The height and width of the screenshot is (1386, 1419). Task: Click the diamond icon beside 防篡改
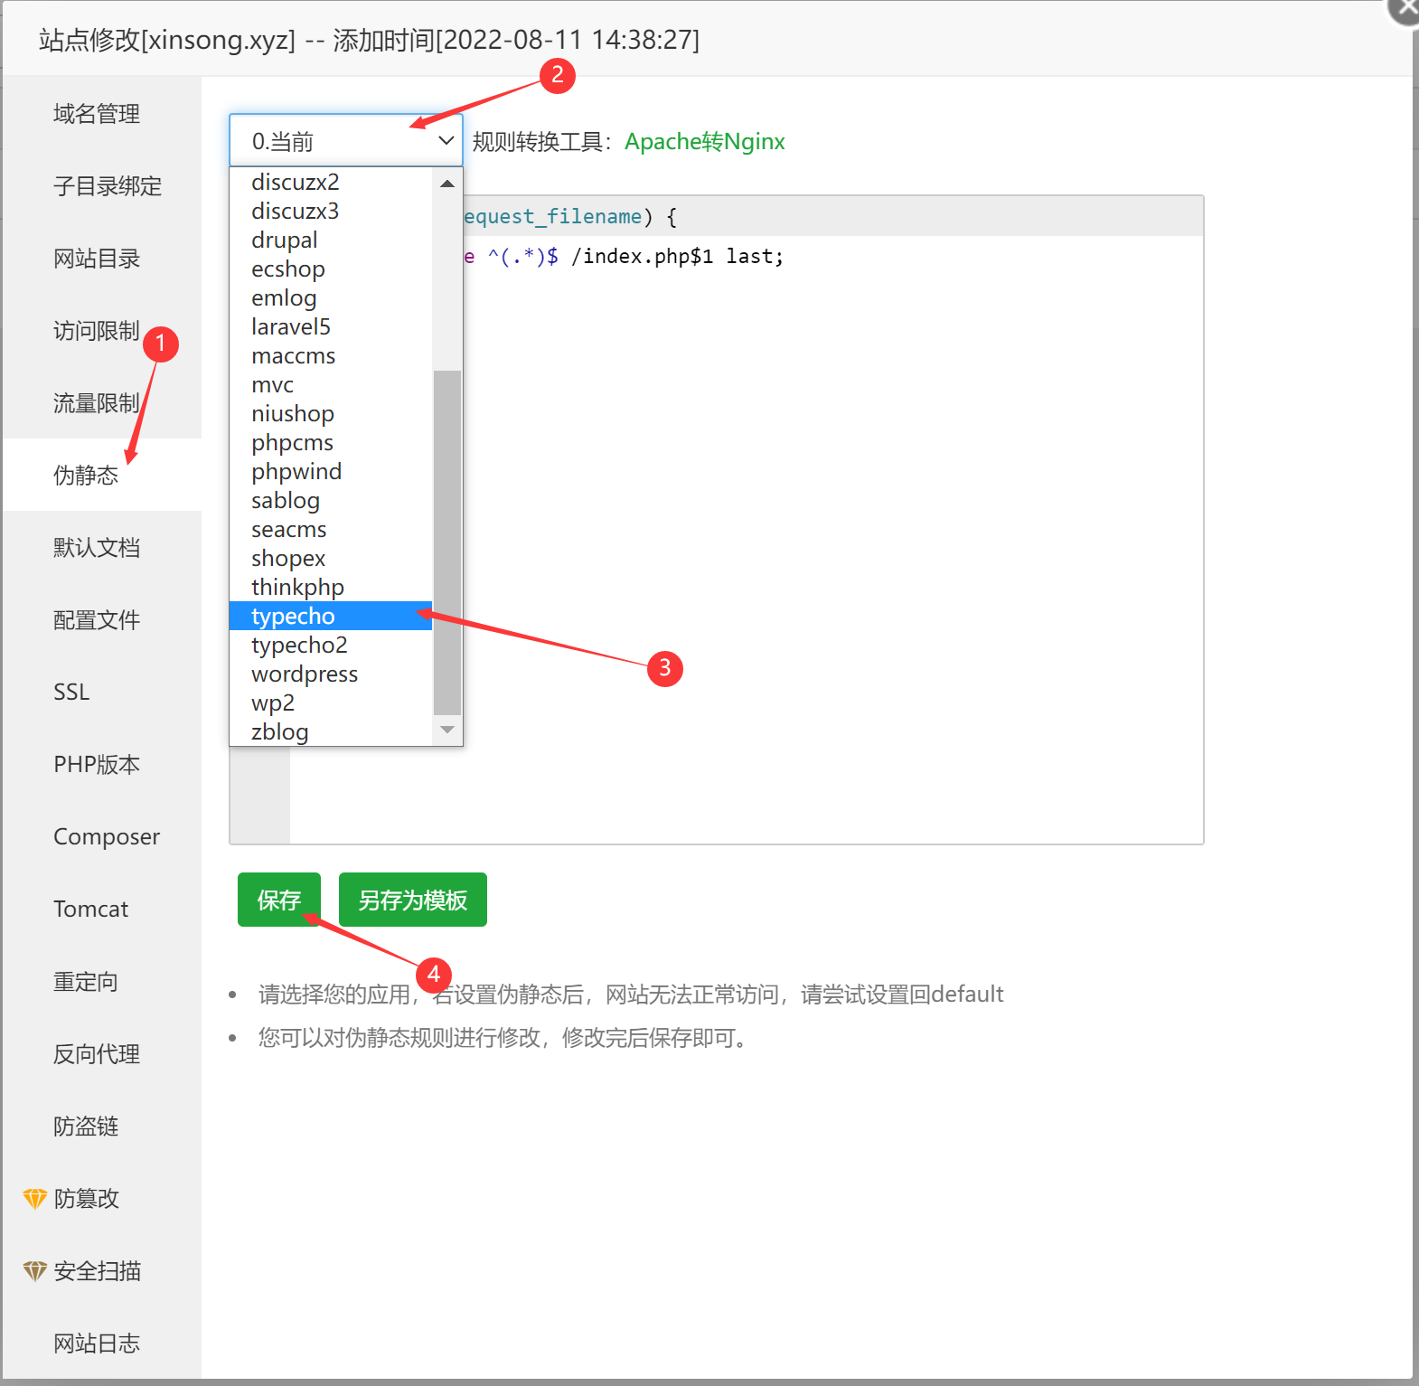tap(34, 1199)
